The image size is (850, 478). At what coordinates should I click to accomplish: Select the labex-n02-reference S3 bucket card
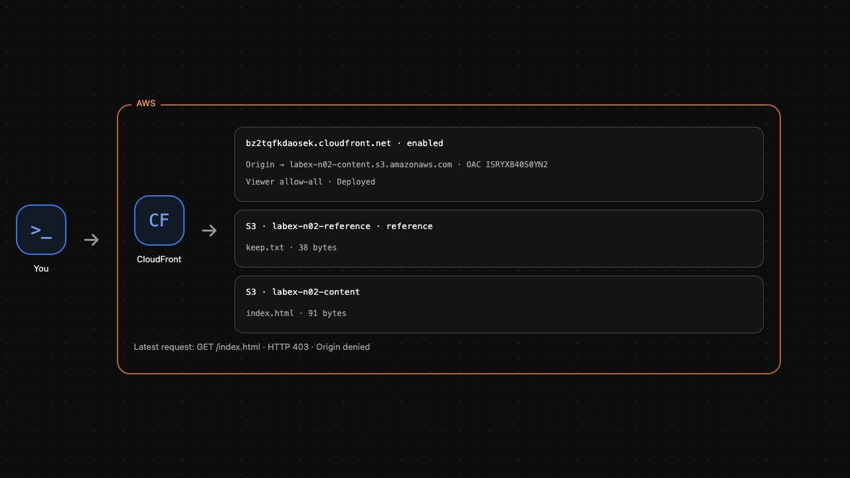[499, 239]
